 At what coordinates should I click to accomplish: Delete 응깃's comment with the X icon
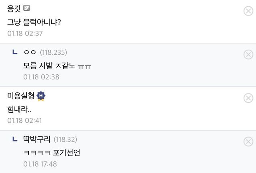point(248,11)
